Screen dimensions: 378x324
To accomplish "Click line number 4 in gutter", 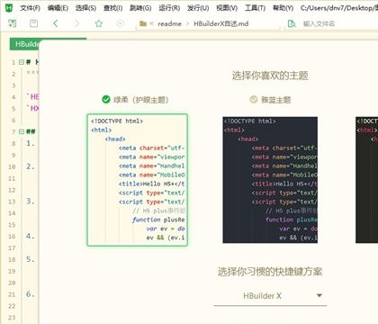I will [x=13, y=97].
